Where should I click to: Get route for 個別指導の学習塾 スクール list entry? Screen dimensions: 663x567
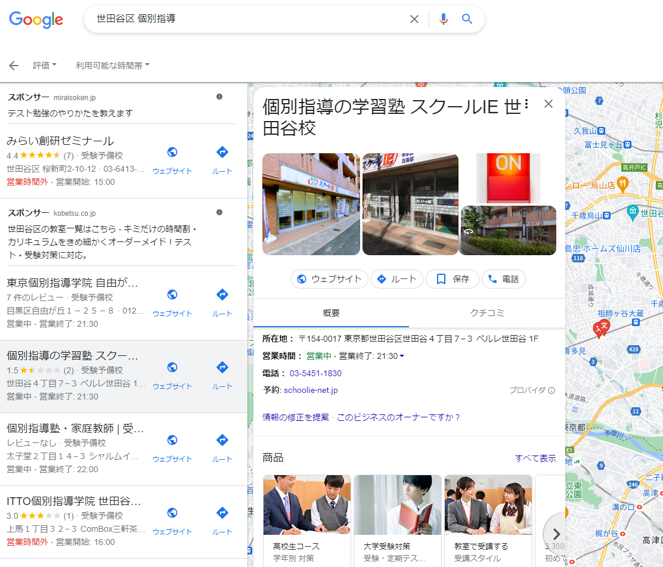pyautogui.click(x=222, y=375)
